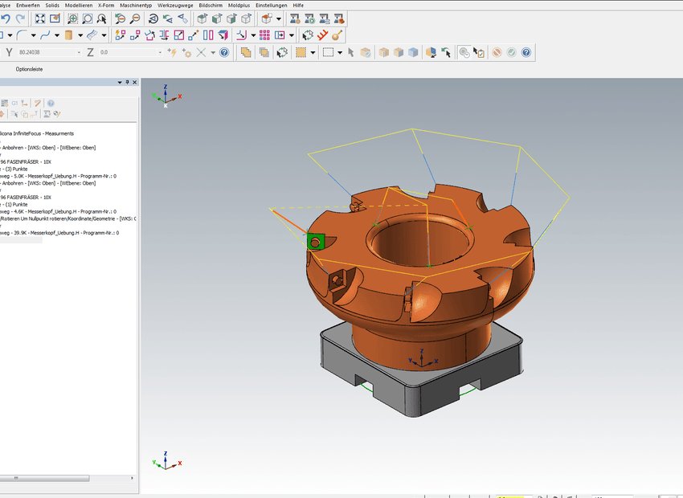Open the dropdown arrow next to cylinder icon
The width and height of the screenshot is (683, 498).
coord(80,35)
